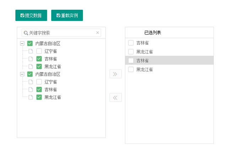Collapse the first 内蒙古自治区 tree node

(22, 44)
